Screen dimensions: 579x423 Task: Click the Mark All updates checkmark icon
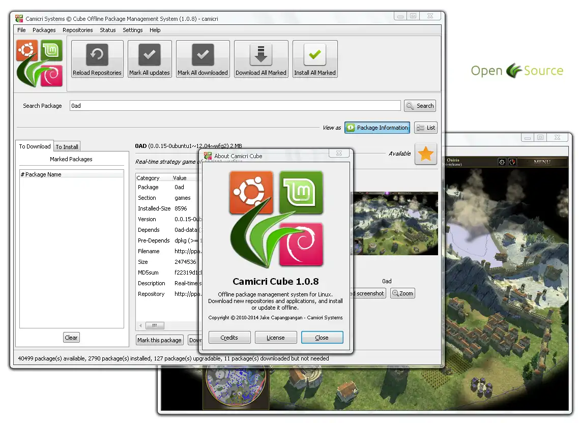(150, 54)
